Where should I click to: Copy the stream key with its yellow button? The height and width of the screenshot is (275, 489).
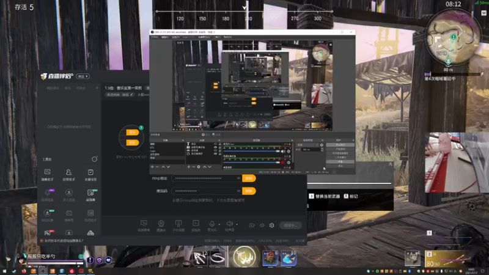pyautogui.click(x=249, y=191)
